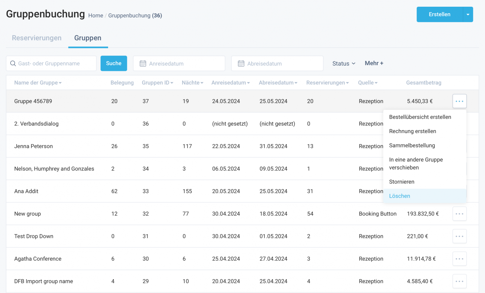Image resolution: width=485 pixels, height=293 pixels.
Task: Click total amount 193.832,50 €
Action: [x=423, y=214]
